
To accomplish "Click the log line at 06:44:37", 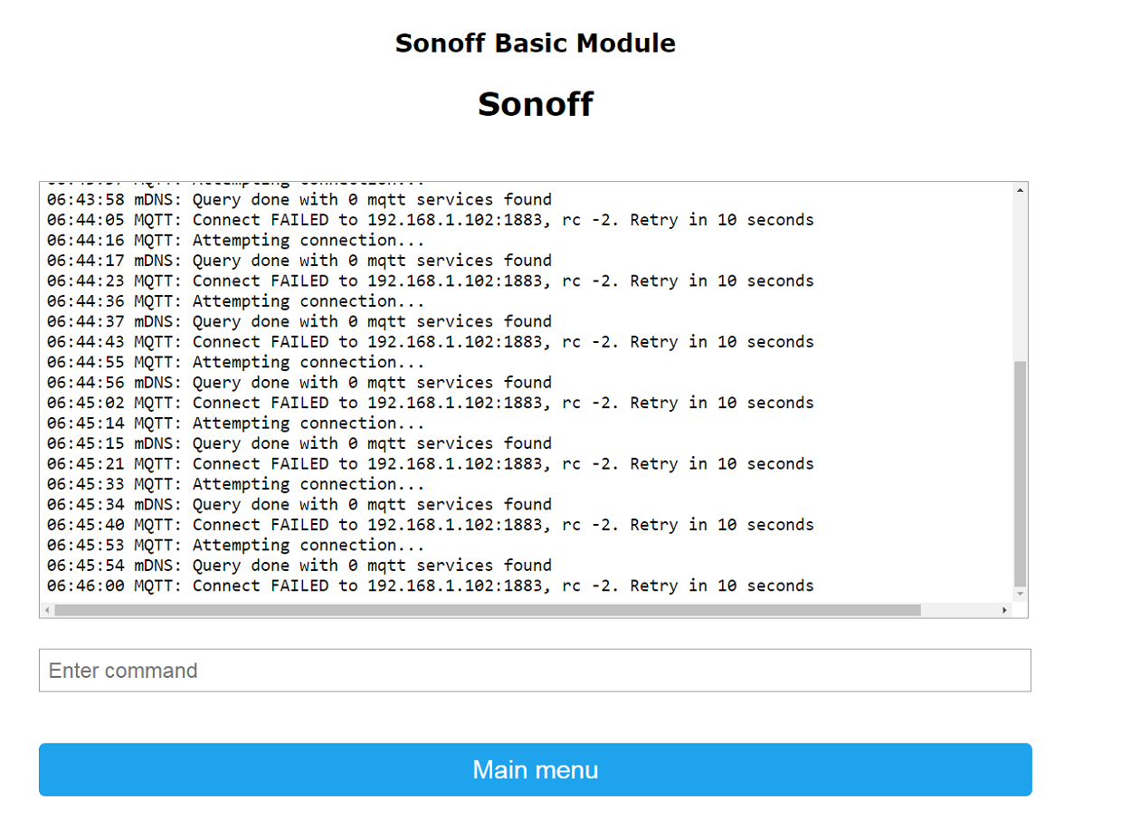I will pos(299,321).
